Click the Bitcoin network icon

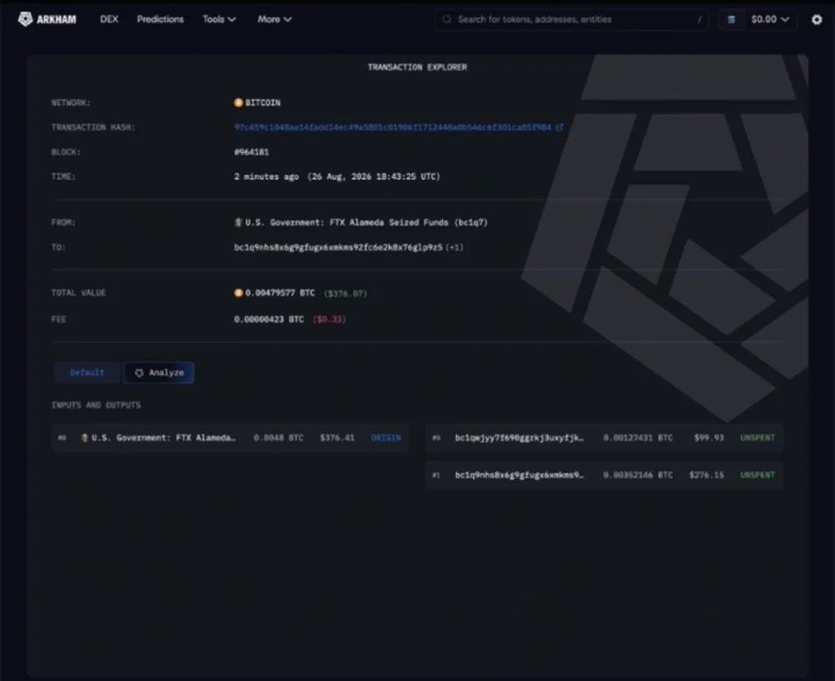(238, 102)
